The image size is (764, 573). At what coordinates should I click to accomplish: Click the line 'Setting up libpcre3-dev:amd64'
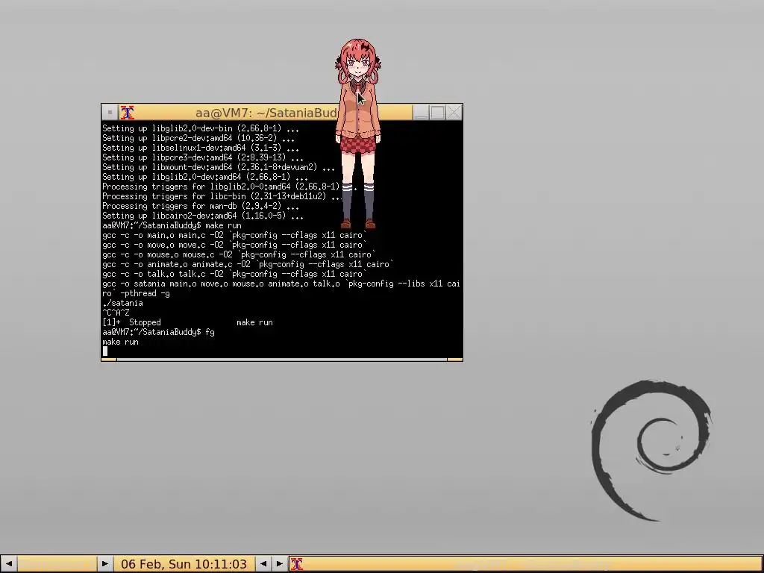point(203,158)
